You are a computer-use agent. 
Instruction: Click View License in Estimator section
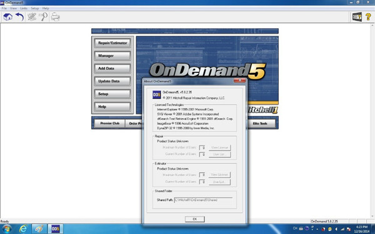point(219,175)
